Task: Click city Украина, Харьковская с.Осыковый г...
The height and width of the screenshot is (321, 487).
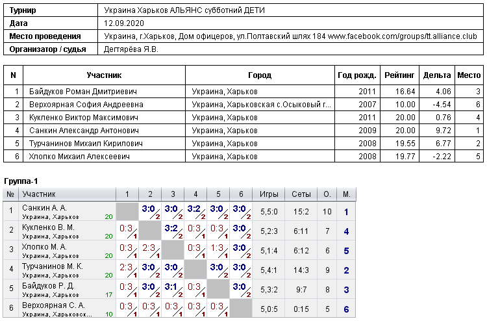Action: tap(262, 105)
